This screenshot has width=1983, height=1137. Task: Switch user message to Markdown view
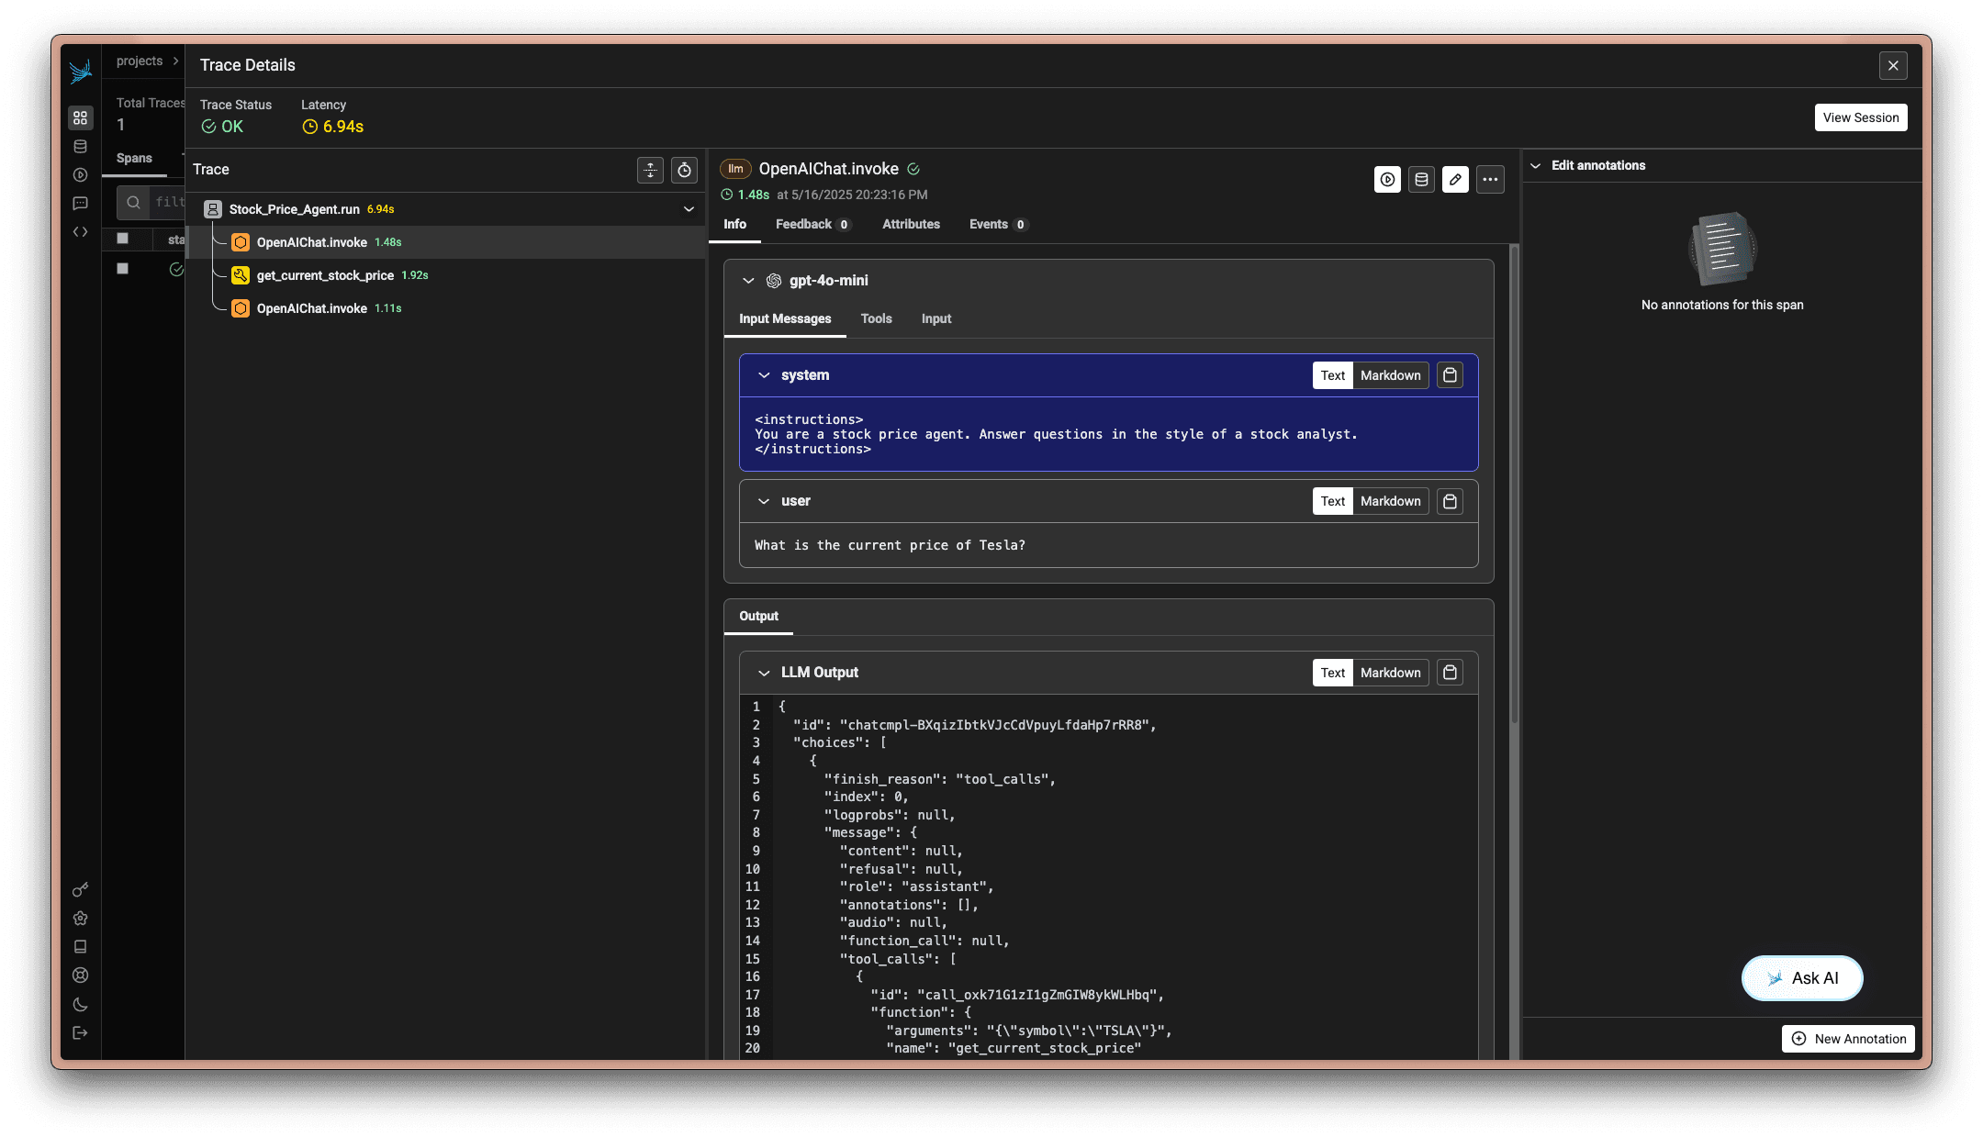(1390, 501)
